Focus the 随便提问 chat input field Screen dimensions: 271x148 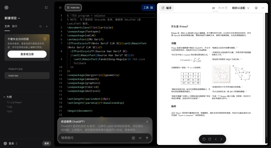pos(95,138)
